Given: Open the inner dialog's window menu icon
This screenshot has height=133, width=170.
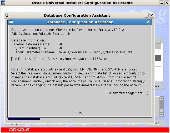Looking at the screenshot, I should [x=11, y=22].
